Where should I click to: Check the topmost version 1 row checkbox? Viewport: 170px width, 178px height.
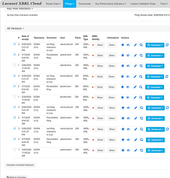(15, 65)
